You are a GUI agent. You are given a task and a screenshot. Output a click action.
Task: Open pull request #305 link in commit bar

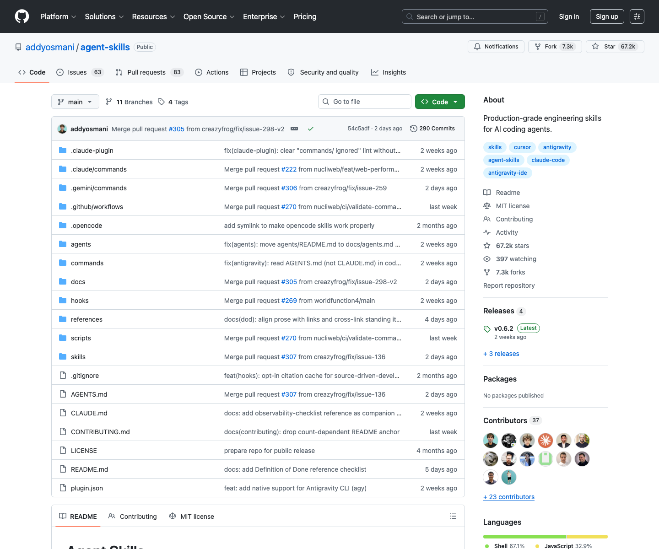pyautogui.click(x=176, y=129)
